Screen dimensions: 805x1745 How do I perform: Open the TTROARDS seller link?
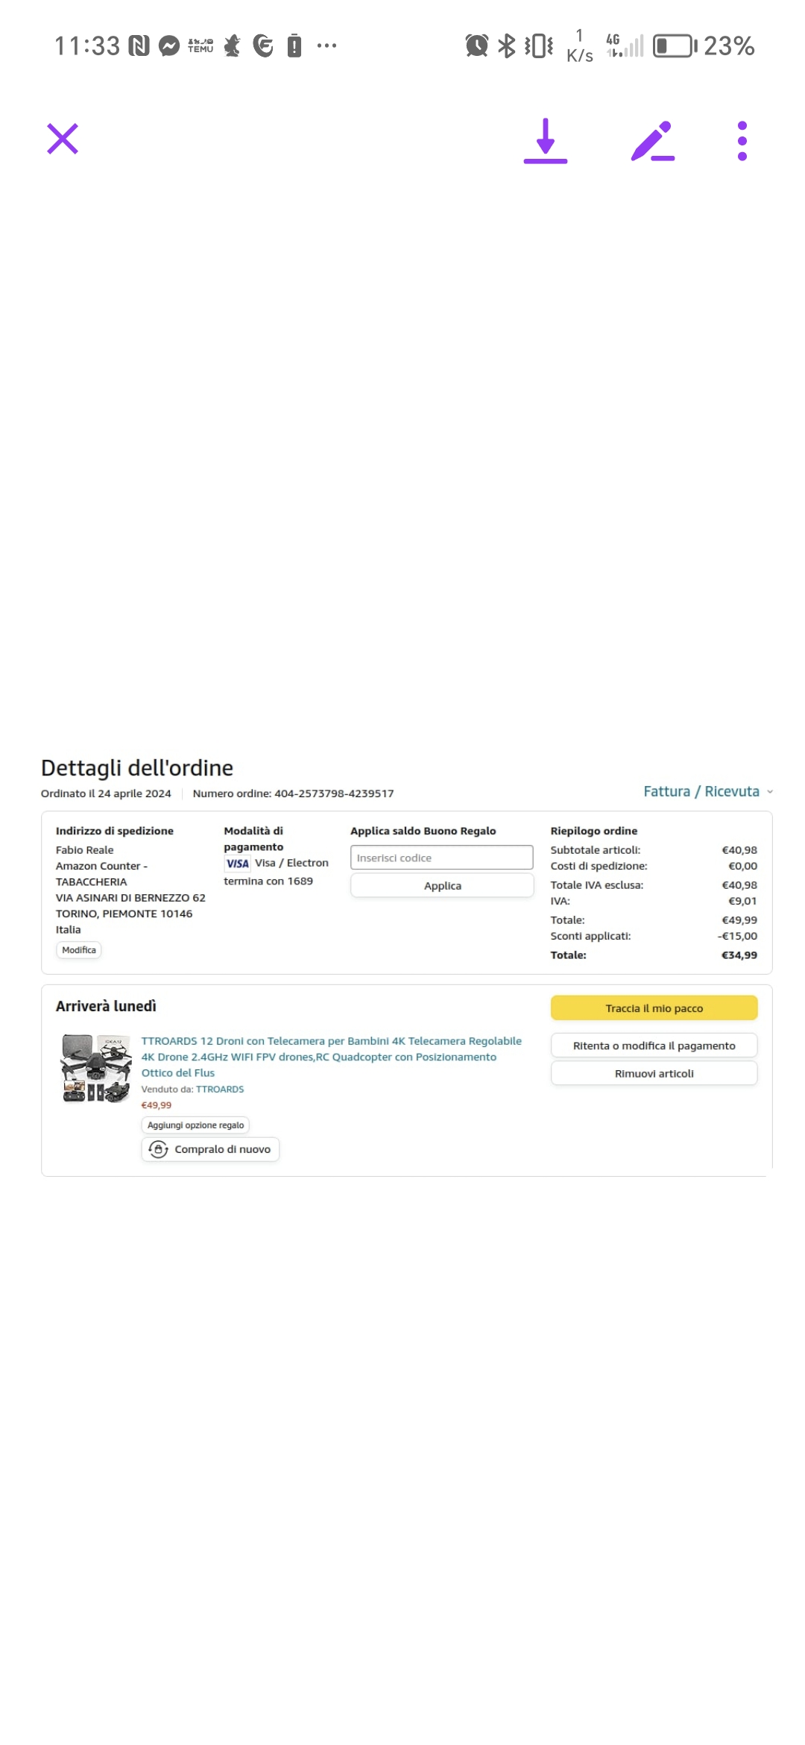coord(220,1090)
